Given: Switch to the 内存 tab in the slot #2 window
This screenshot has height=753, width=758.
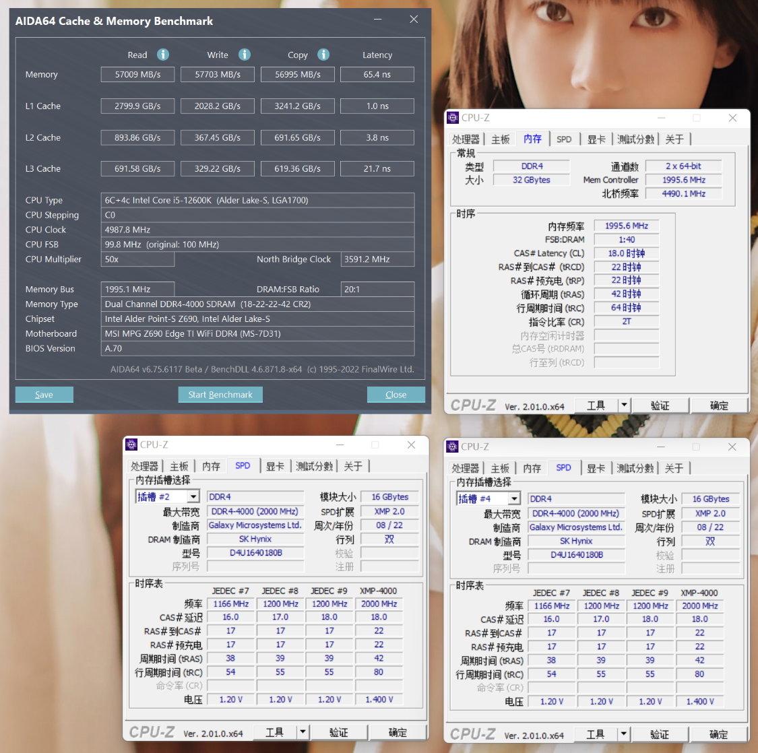Looking at the screenshot, I should coord(210,465).
